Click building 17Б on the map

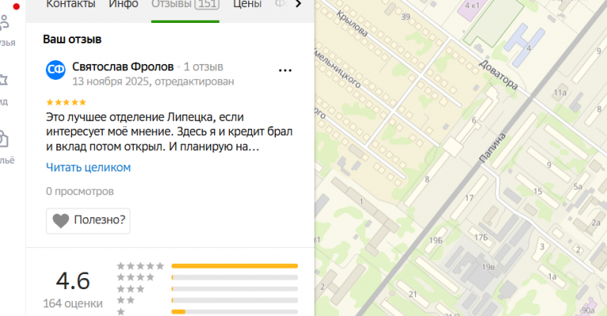pyautogui.click(x=481, y=237)
